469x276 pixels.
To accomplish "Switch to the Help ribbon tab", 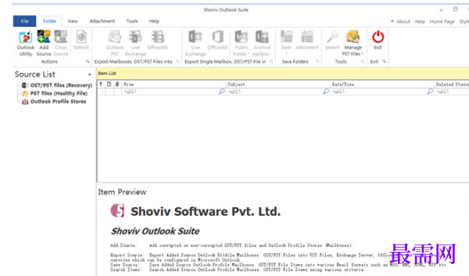I will coord(154,21).
